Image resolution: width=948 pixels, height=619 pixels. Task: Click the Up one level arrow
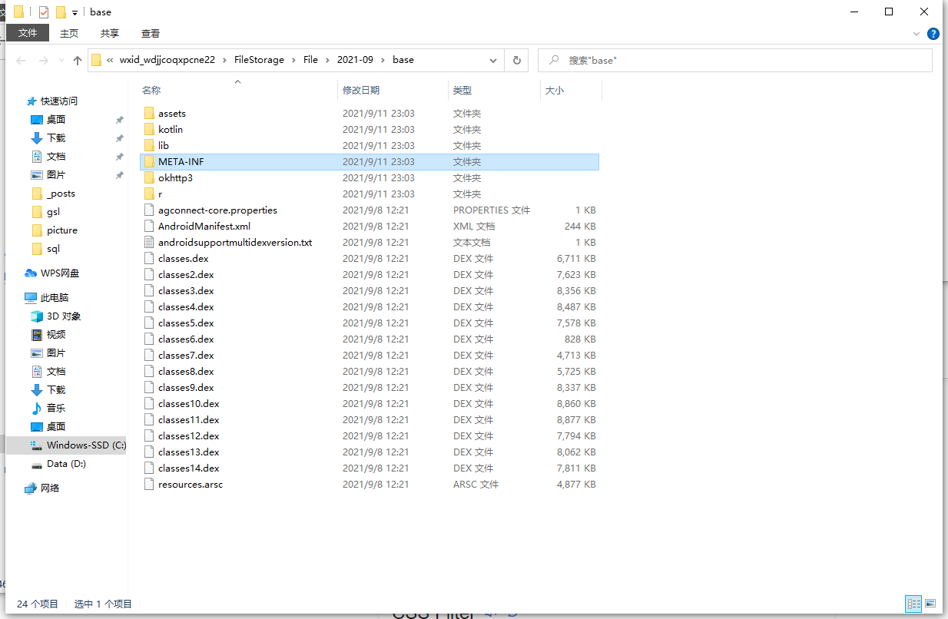77,61
